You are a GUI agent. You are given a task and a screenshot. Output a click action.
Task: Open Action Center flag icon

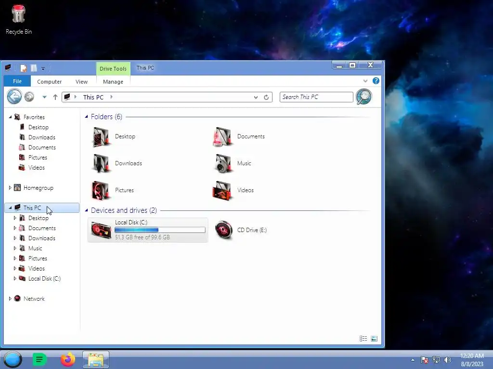tap(425, 359)
